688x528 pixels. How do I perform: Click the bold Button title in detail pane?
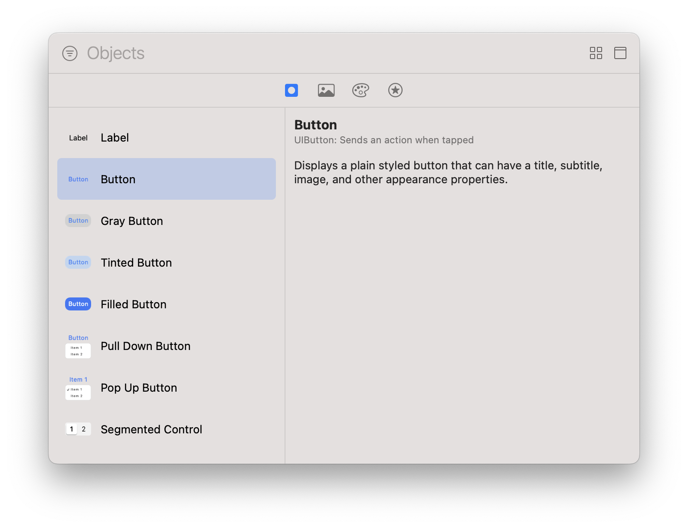(315, 125)
